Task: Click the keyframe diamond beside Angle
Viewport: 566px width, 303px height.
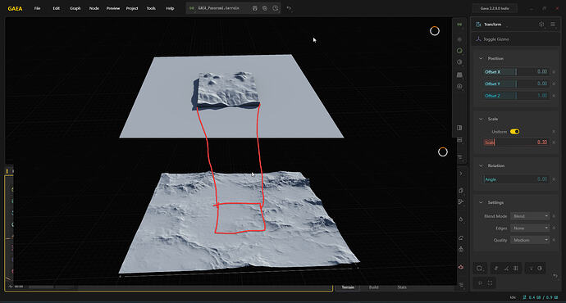Action: click(554, 179)
